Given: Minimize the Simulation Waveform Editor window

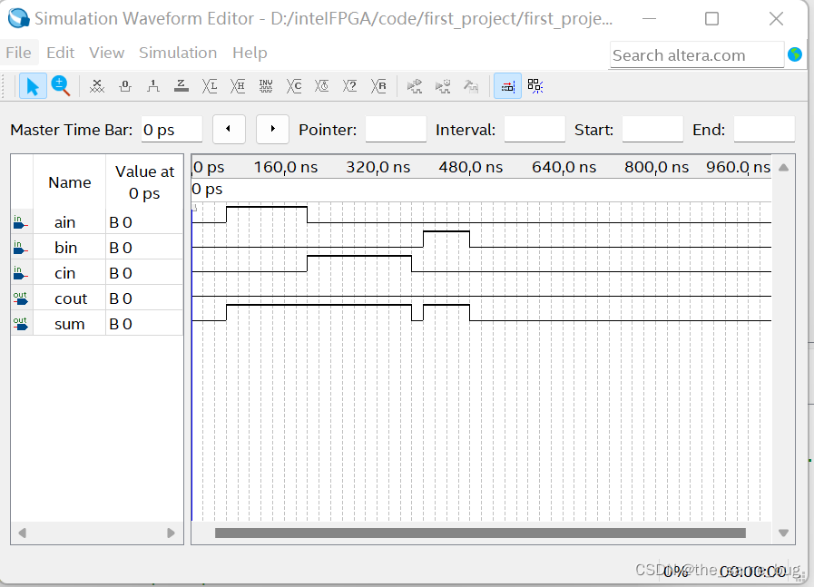Looking at the screenshot, I should point(649,19).
